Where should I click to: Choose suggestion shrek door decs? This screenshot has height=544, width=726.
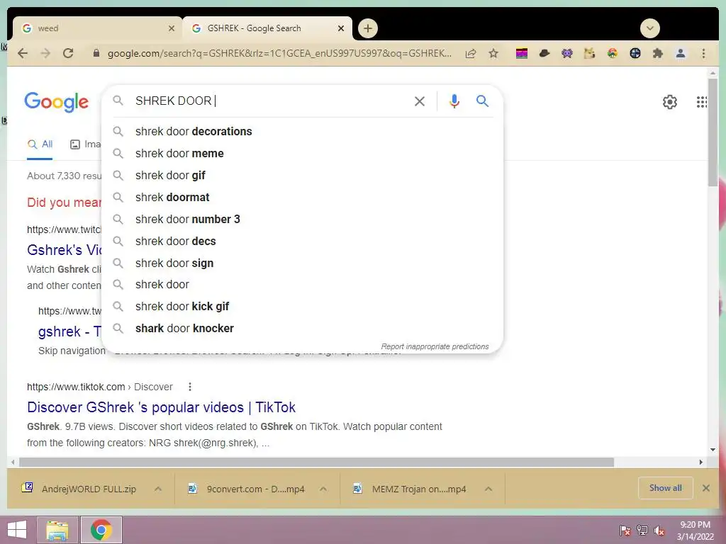point(302,241)
